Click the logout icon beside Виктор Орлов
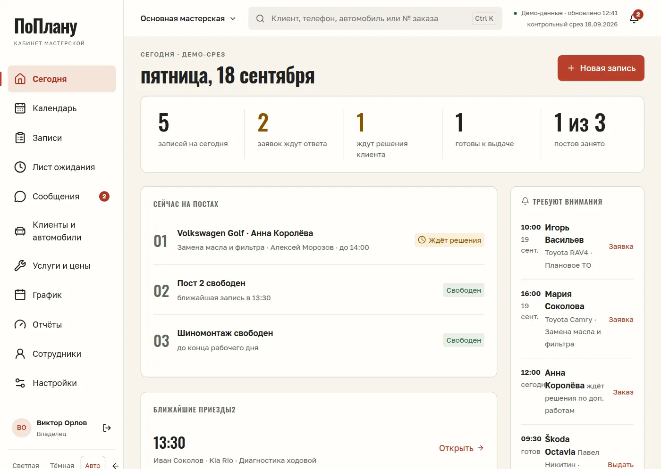 coord(107,428)
